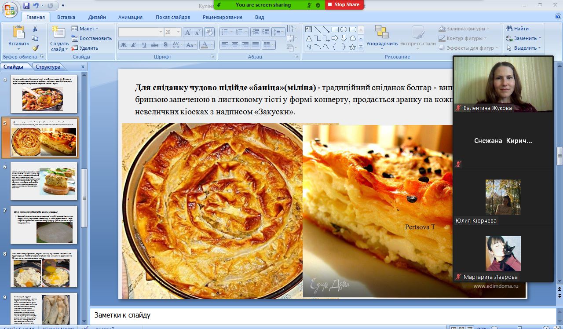Decrease list indent level
The width and height of the screenshot is (563, 329).
pyautogui.click(x=255, y=32)
